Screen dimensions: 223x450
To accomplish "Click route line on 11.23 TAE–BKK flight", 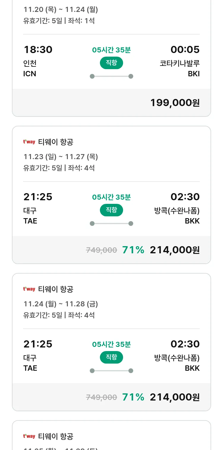I will pos(111,224).
